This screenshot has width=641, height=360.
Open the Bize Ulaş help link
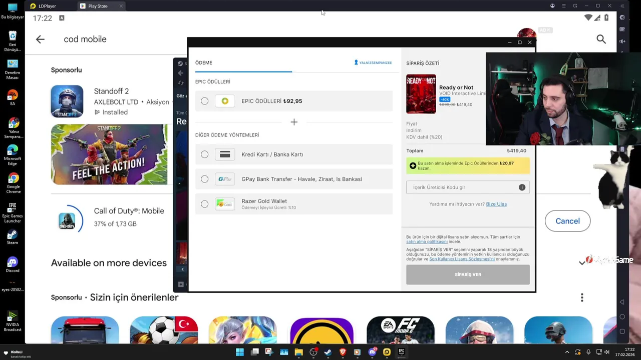tap(496, 204)
